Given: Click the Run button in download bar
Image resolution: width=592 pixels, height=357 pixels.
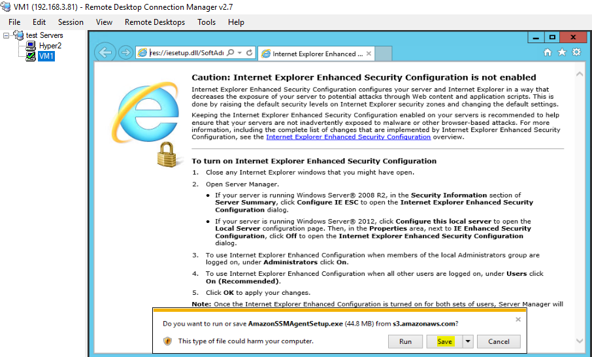Looking at the screenshot, I should tap(405, 341).
